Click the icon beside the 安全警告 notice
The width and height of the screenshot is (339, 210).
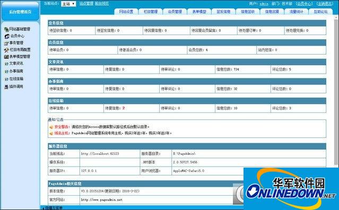coord(51,127)
